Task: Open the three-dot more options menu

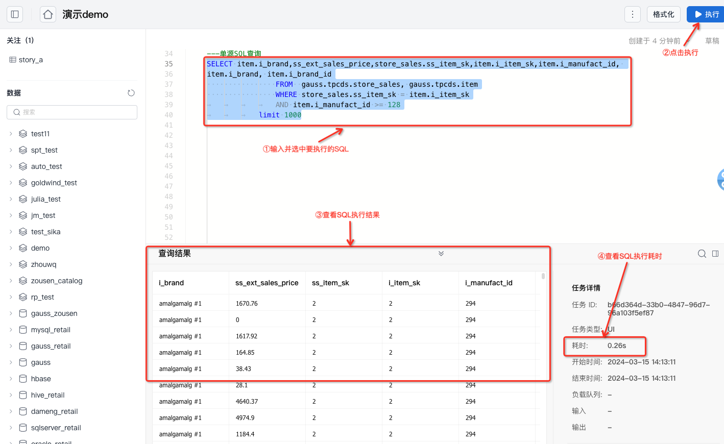Action: pos(633,14)
